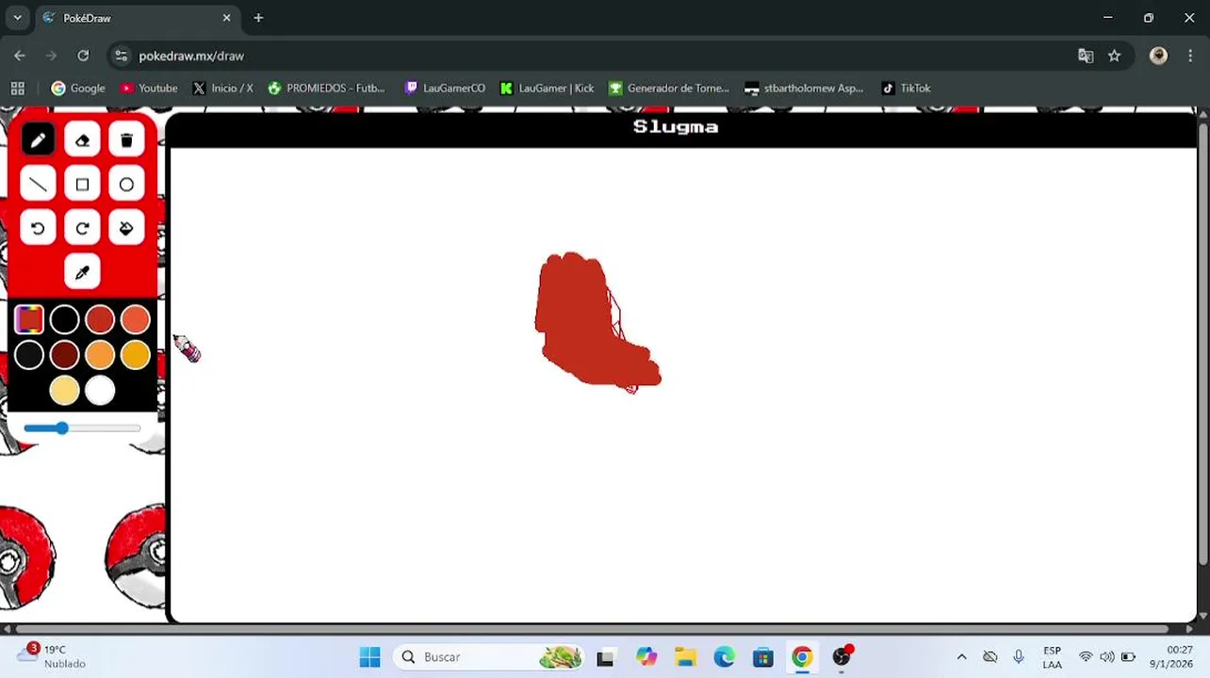This screenshot has height=678, width=1210.
Task: Select the orange-red swatch in top row
Action: click(x=135, y=320)
